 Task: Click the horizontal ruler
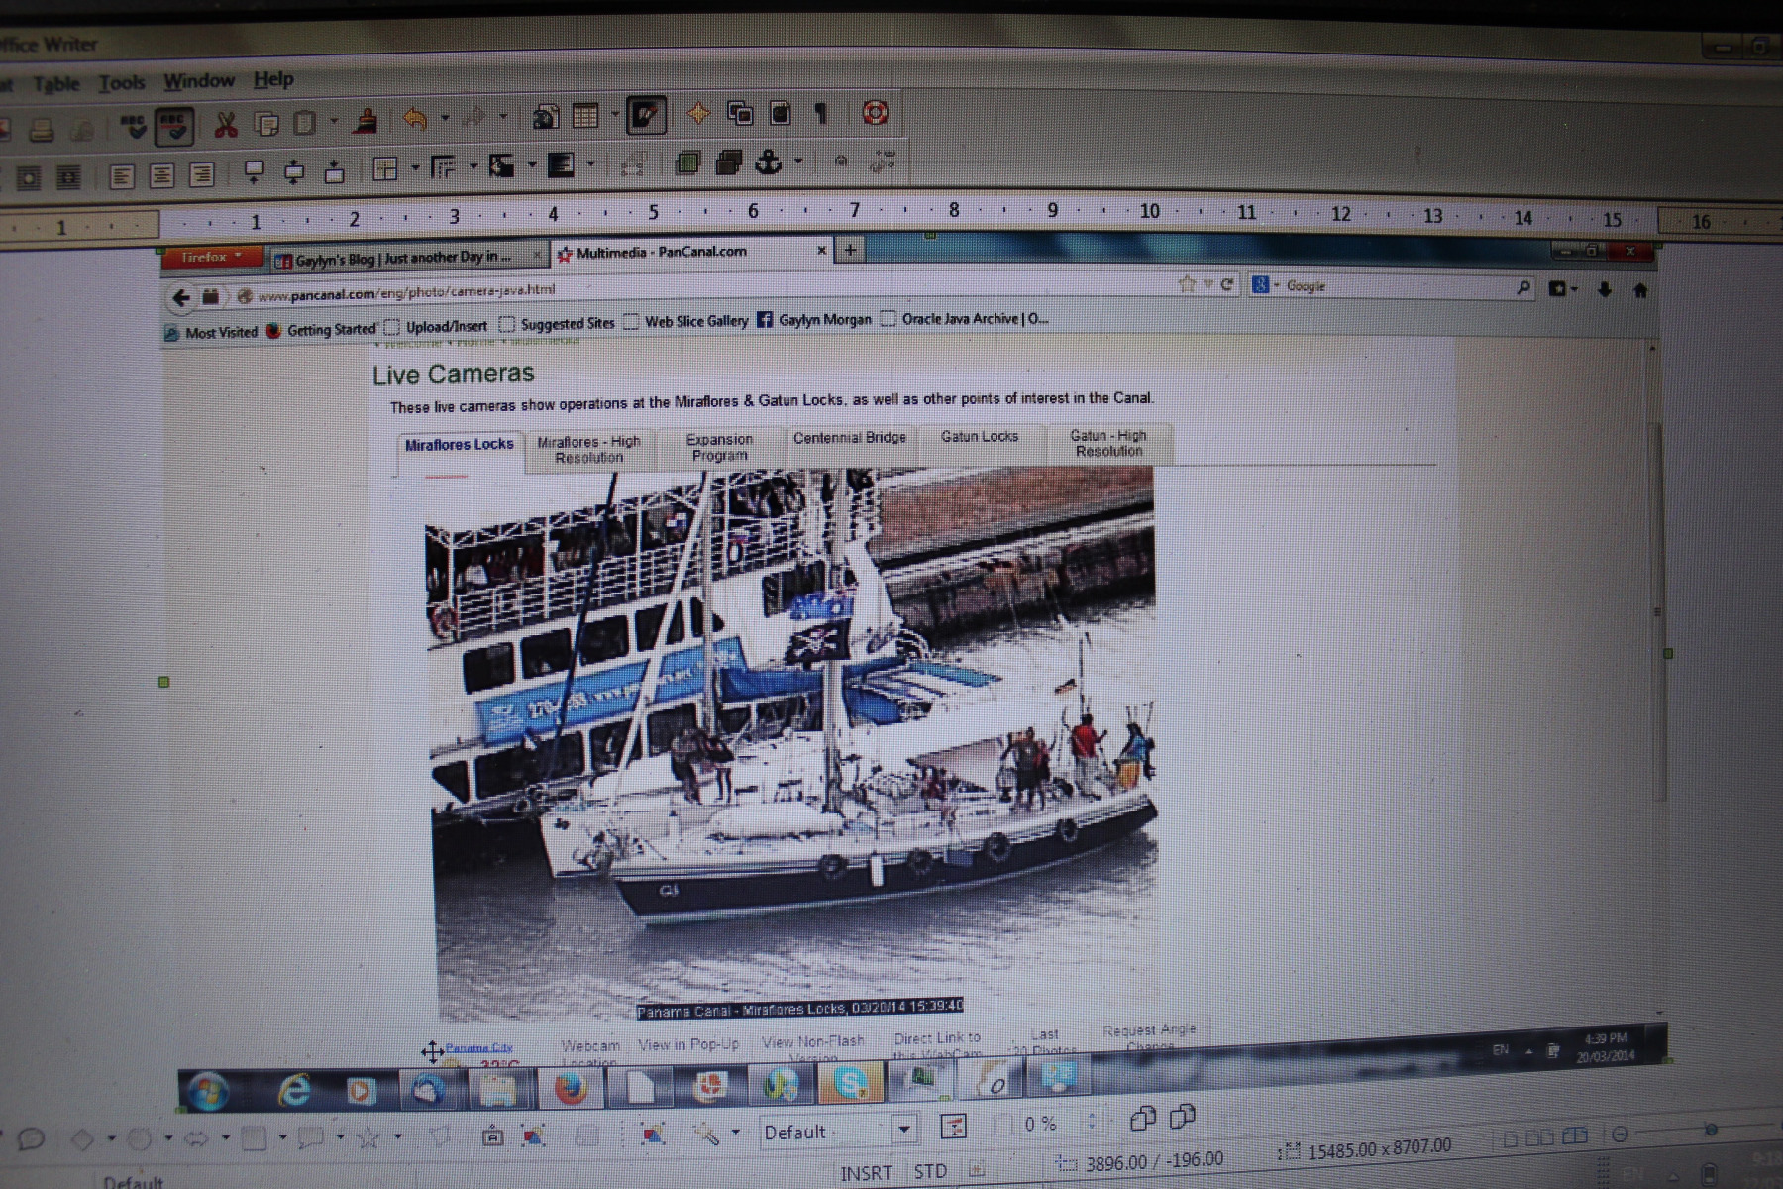[x=891, y=217]
